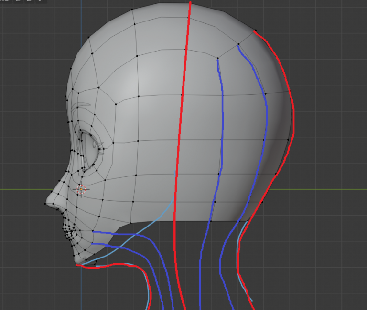Select the vertex at the nose tip

tap(45, 204)
